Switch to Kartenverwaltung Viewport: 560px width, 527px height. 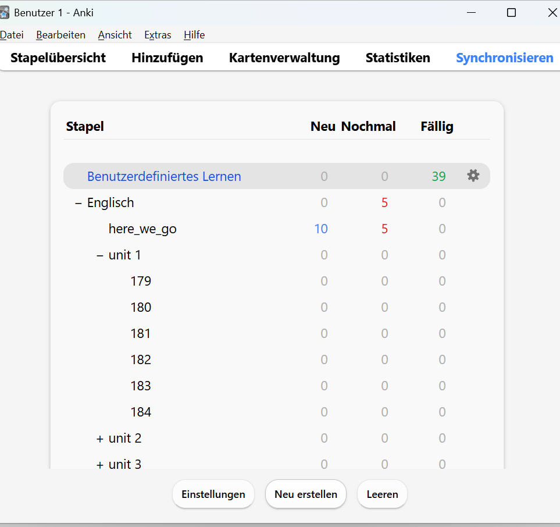(x=284, y=58)
